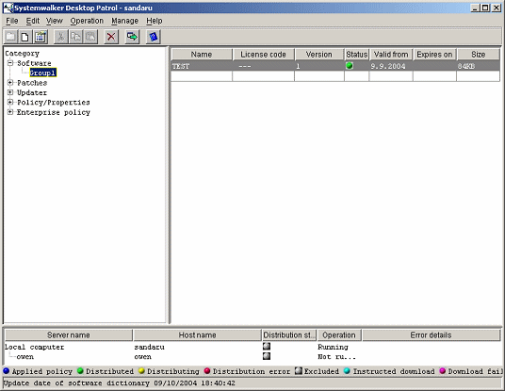Viewport: 505px width, 391px height.
Task: Collapse the Software tree node
Action: point(10,63)
